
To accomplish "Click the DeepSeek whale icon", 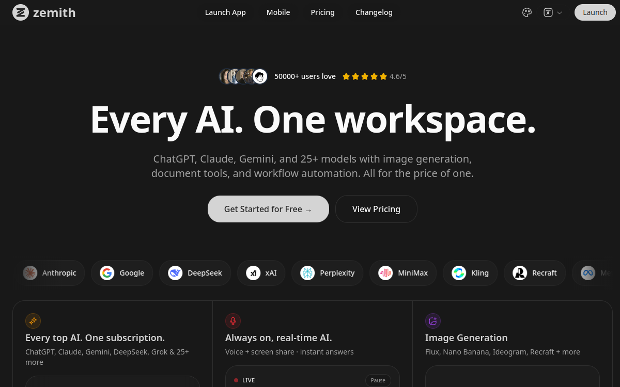I will [175, 273].
